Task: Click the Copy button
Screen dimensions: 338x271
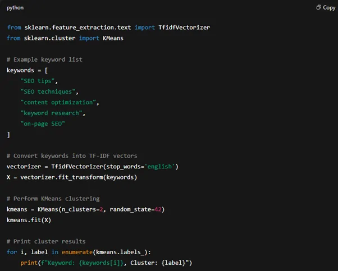Action: click(326, 7)
